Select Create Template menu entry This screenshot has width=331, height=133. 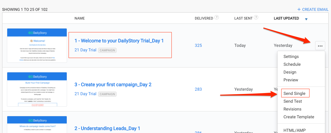(x=299, y=117)
